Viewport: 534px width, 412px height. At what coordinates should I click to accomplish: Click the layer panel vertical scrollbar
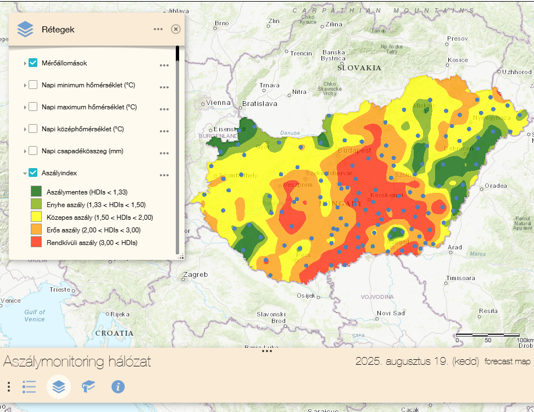pyautogui.click(x=177, y=148)
